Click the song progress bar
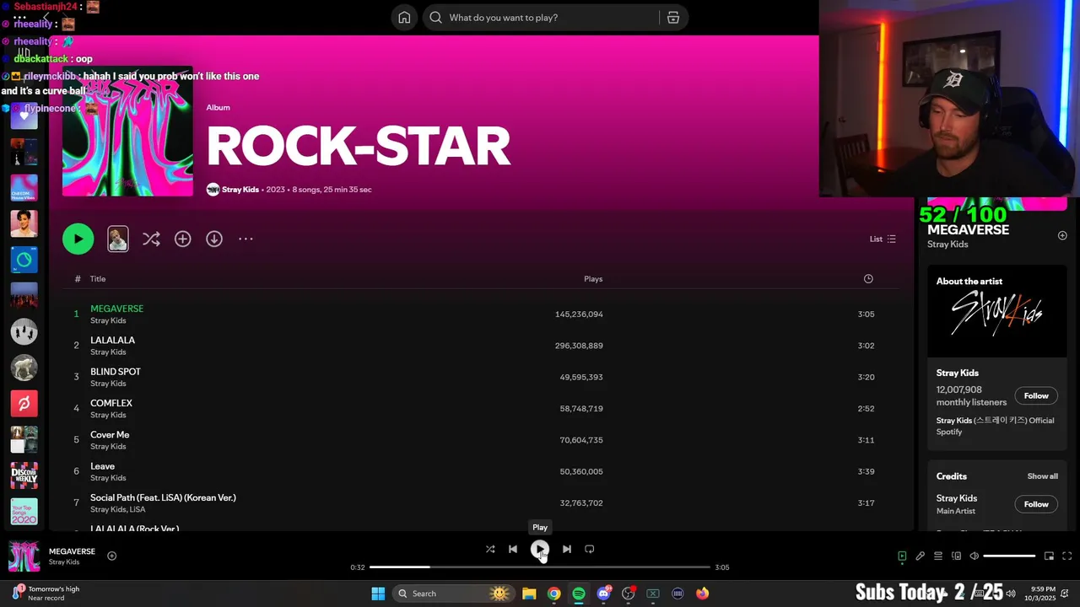Screen dimensions: 1080x607 [540, 567]
